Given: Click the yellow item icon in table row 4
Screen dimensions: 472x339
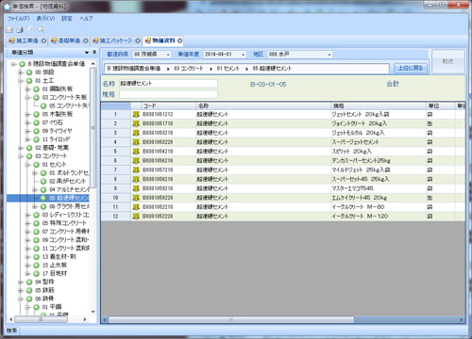Looking at the screenshot, I should coord(136,142).
